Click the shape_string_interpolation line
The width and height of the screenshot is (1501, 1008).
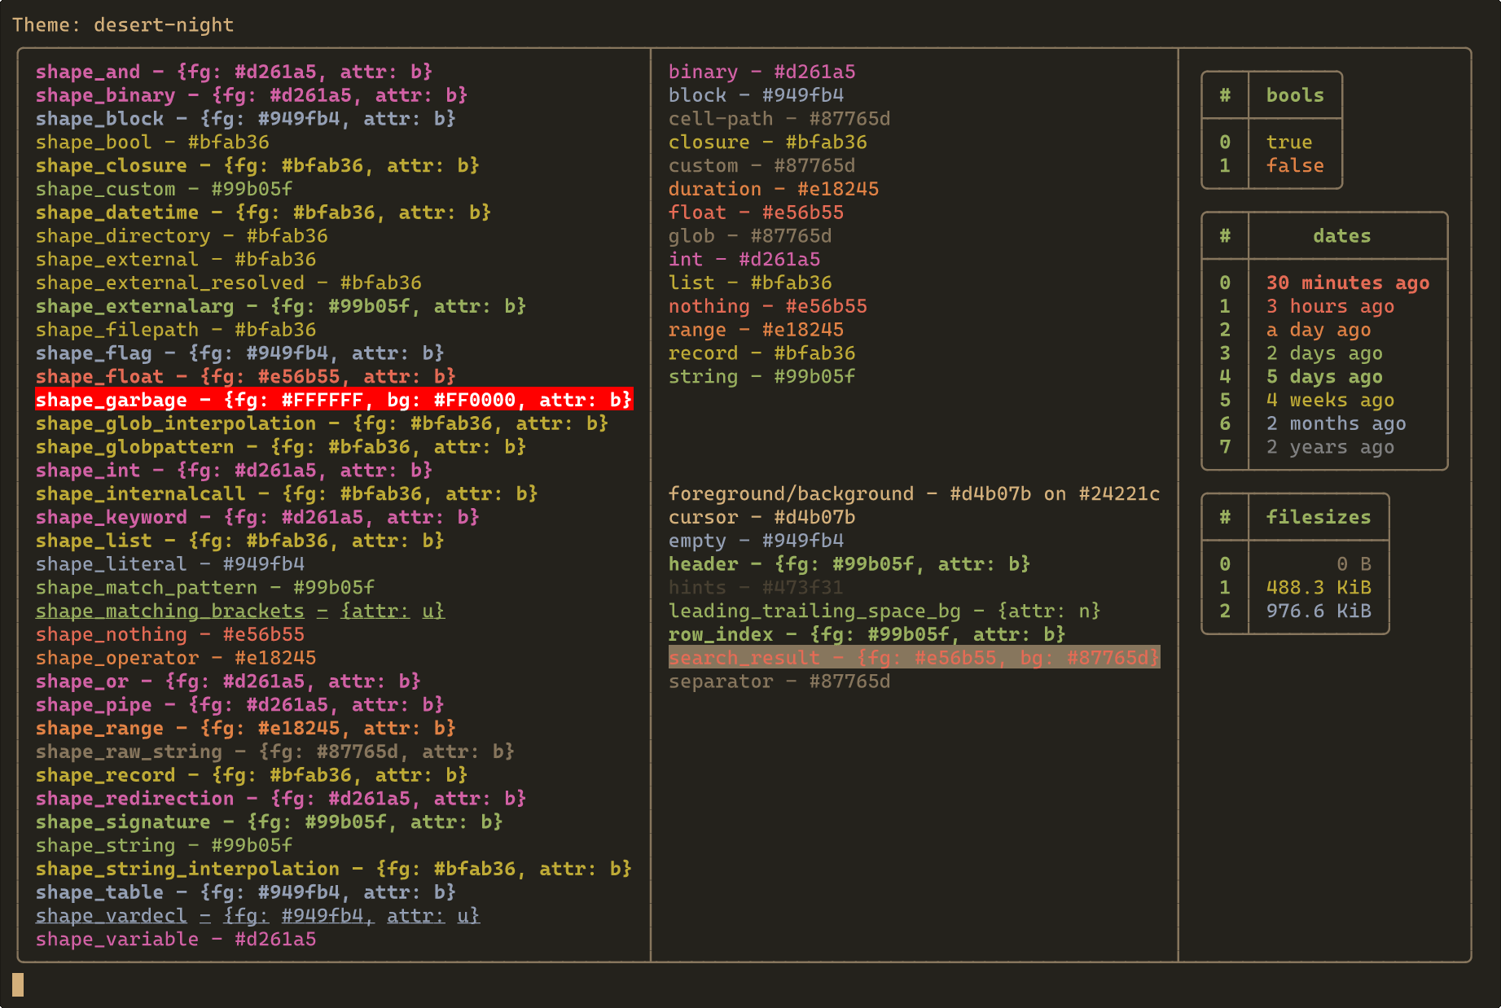coord(334,870)
